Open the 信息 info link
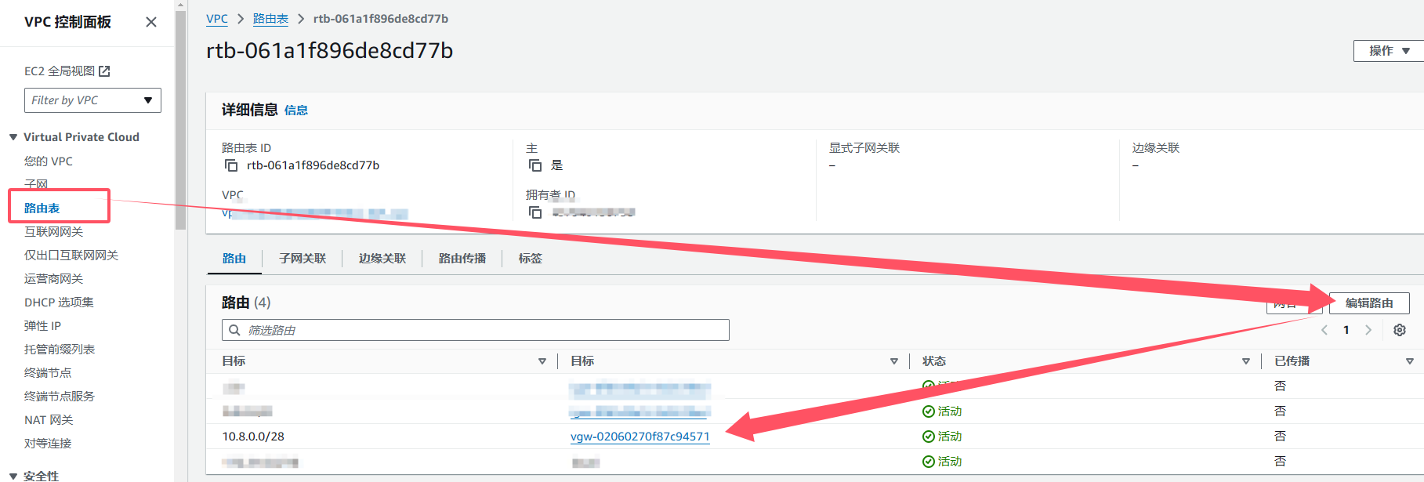Viewport: 1424px width, 482px height. pos(296,111)
